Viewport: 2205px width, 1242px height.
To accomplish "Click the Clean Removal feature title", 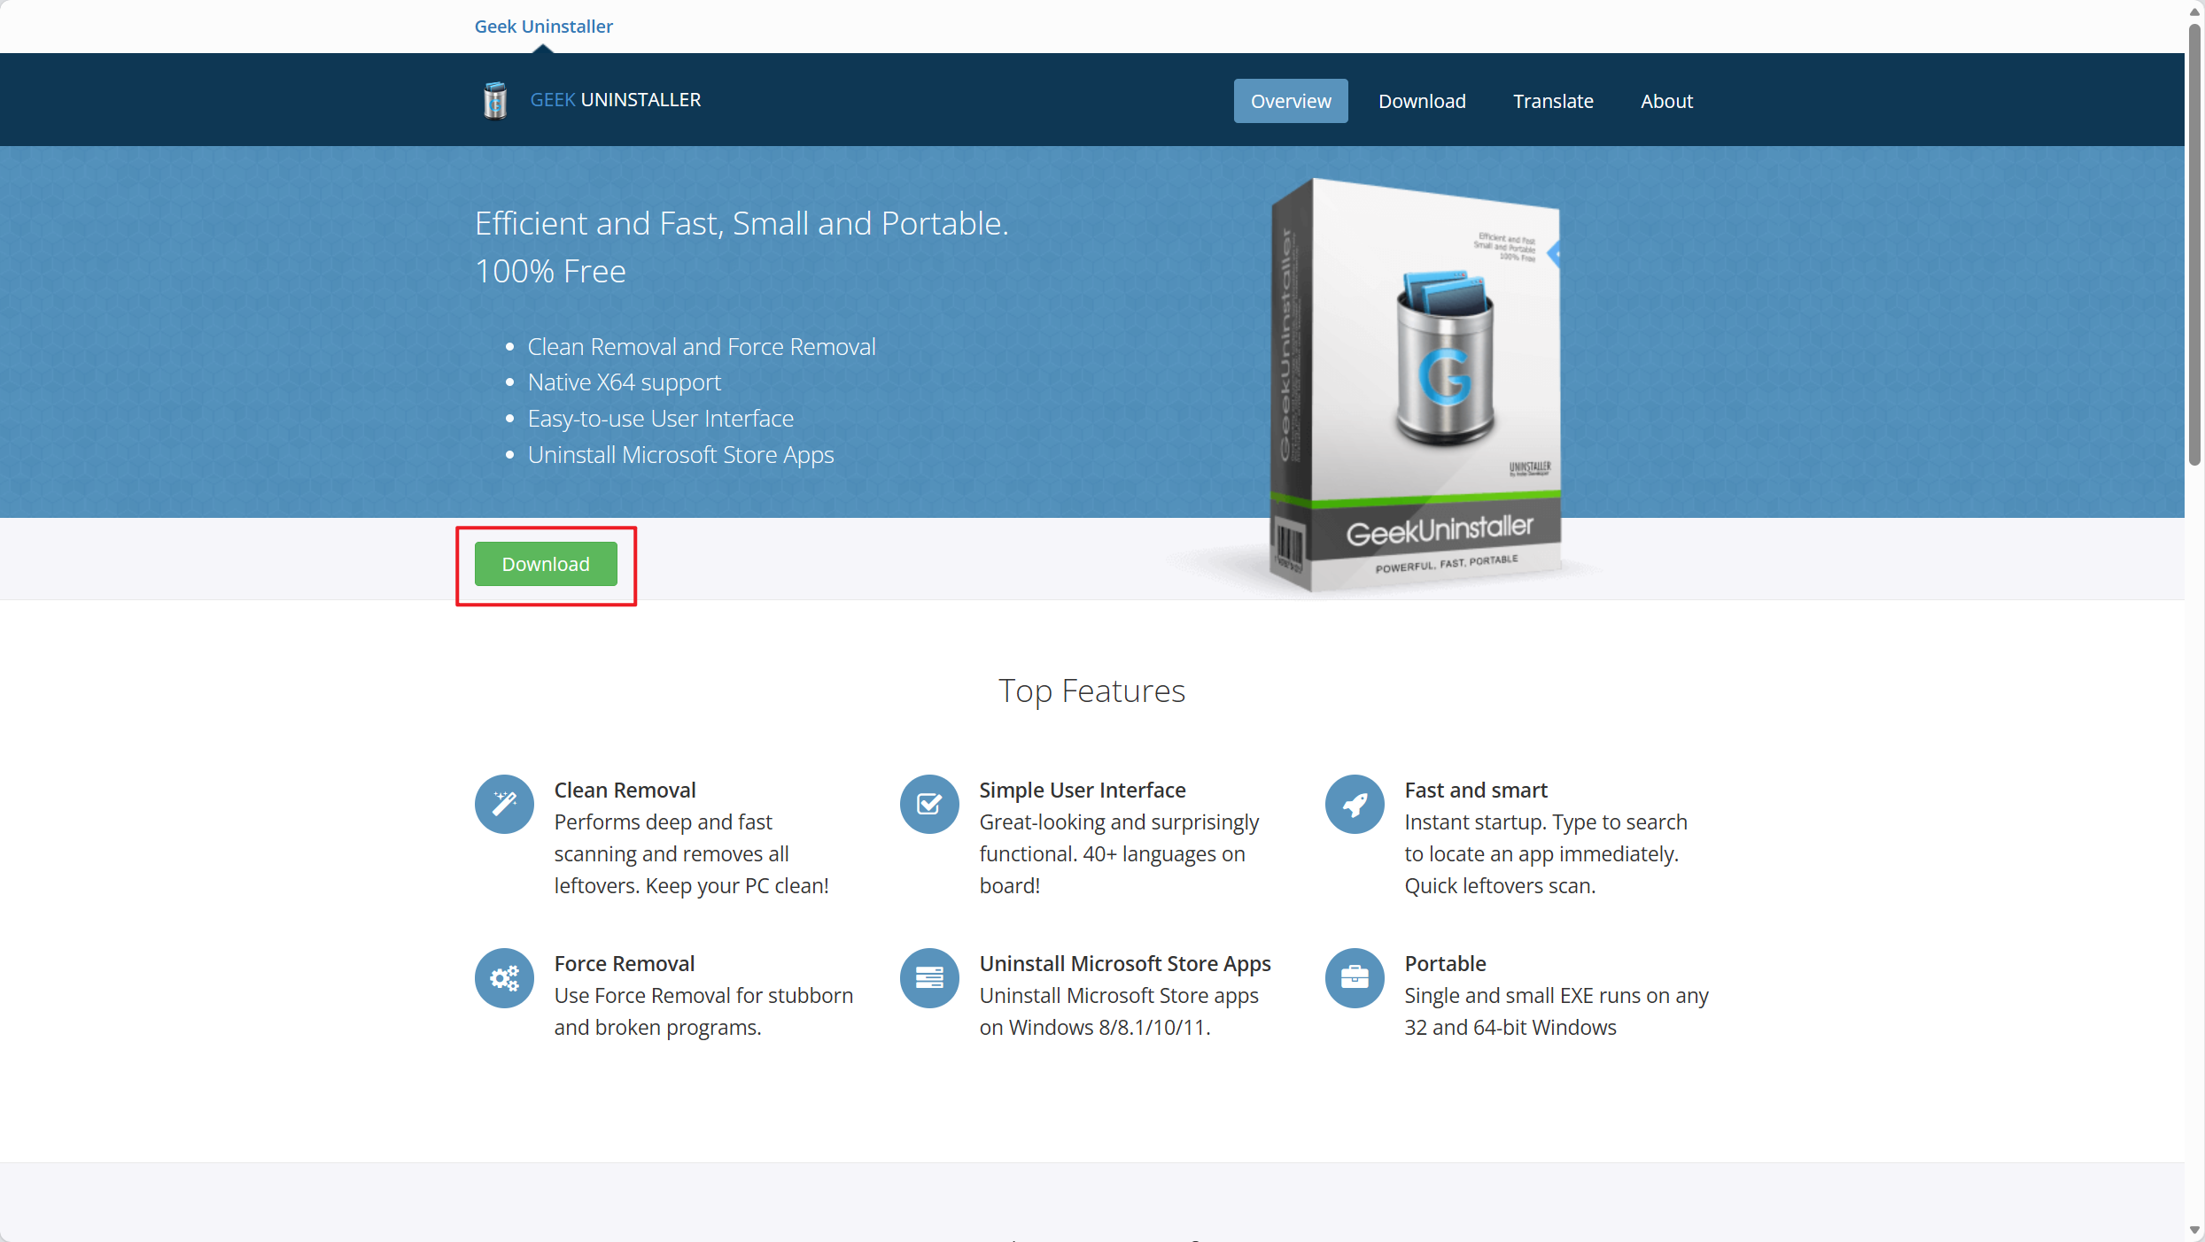I will click(x=625, y=790).
